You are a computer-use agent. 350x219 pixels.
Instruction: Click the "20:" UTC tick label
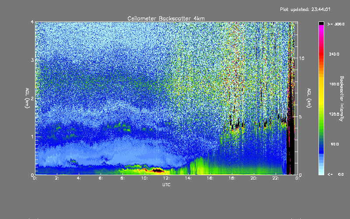coord(254,178)
